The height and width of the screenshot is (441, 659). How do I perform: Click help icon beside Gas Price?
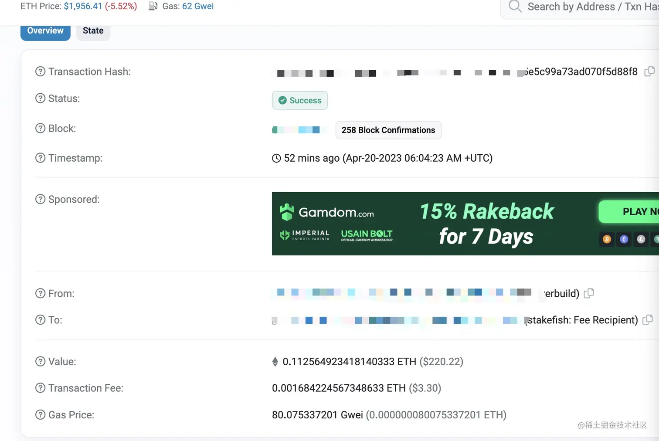pyautogui.click(x=40, y=414)
